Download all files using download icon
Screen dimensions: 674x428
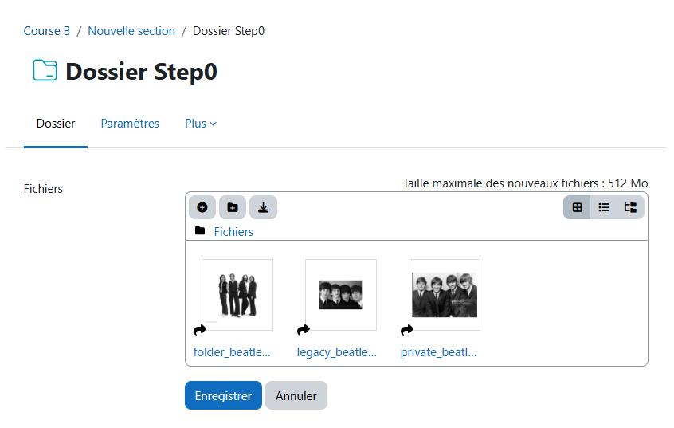[263, 208]
